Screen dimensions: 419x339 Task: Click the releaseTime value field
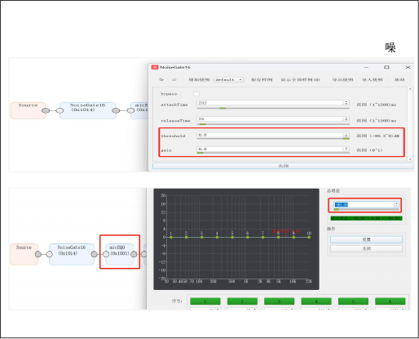click(x=270, y=119)
